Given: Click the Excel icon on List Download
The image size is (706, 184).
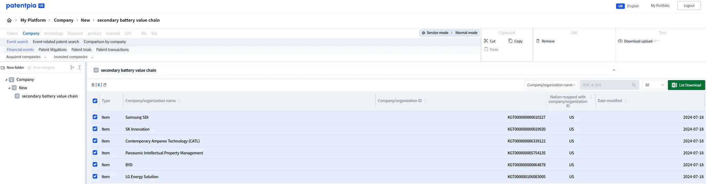Looking at the screenshot, I should pyautogui.click(x=674, y=85).
